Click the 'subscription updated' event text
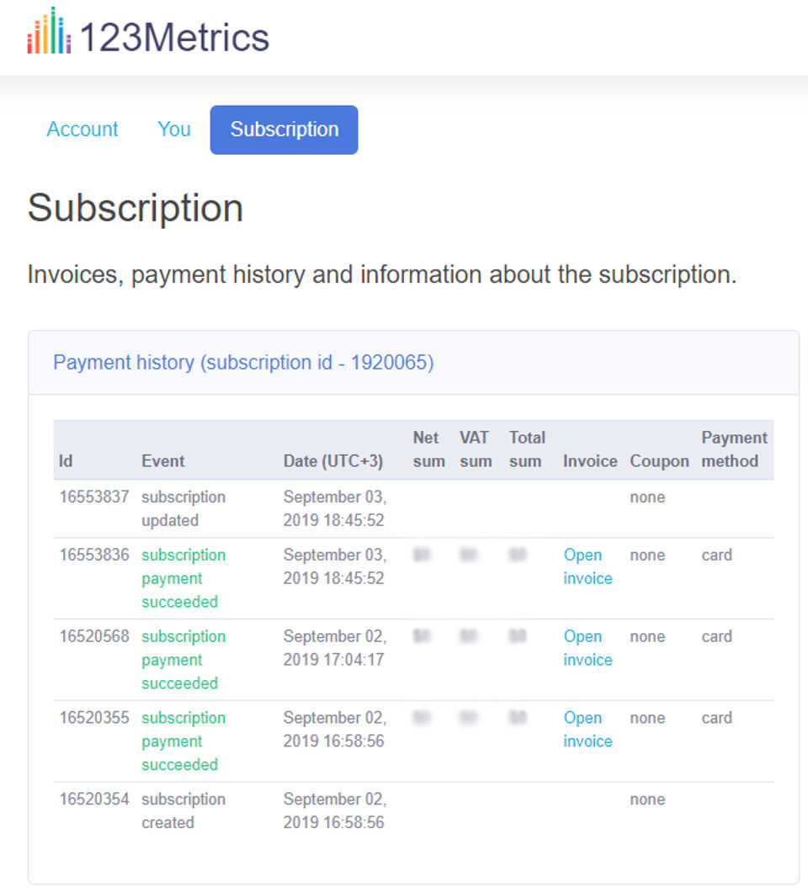The image size is (808, 893). pos(183,508)
